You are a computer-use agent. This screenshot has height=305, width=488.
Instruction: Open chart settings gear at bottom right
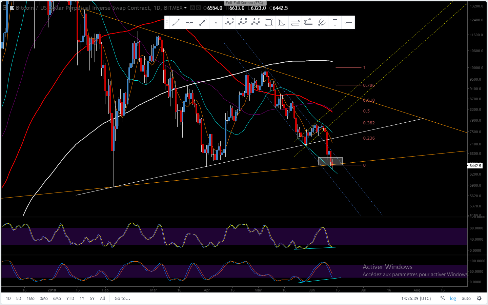[x=479, y=298]
